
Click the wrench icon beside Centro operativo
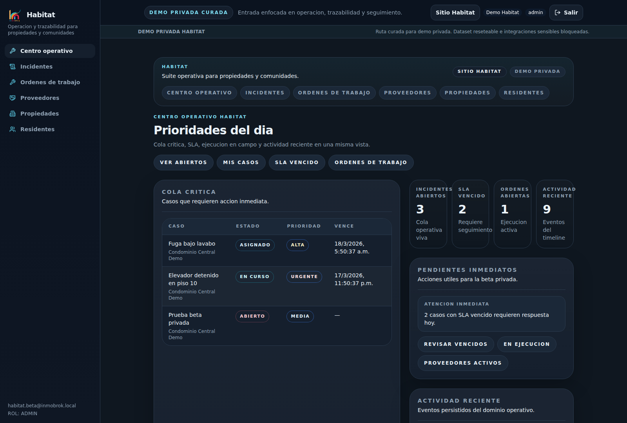click(x=13, y=51)
